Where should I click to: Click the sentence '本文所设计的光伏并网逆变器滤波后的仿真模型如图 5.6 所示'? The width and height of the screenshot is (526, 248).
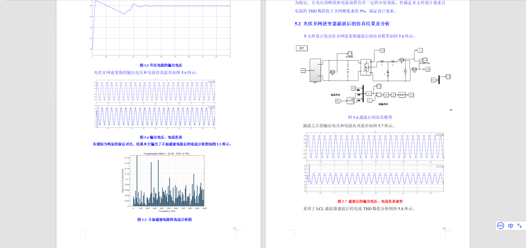tap(359, 36)
